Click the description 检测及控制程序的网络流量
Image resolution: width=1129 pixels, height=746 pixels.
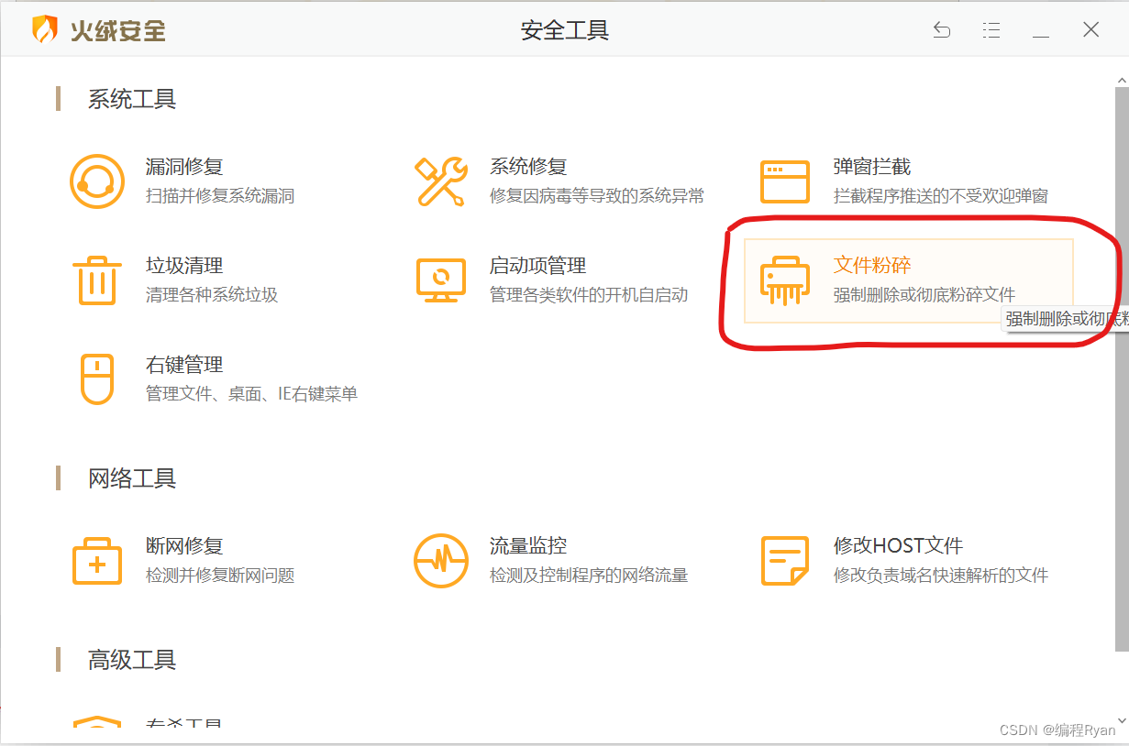point(589,576)
